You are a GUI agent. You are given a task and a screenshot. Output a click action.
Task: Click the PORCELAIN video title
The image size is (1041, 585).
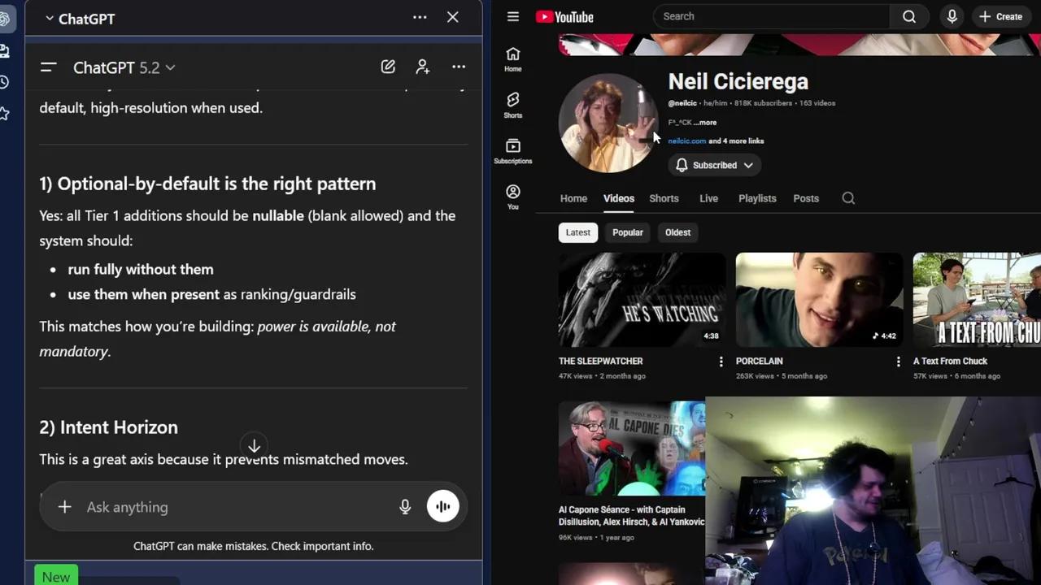(x=760, y=361)
